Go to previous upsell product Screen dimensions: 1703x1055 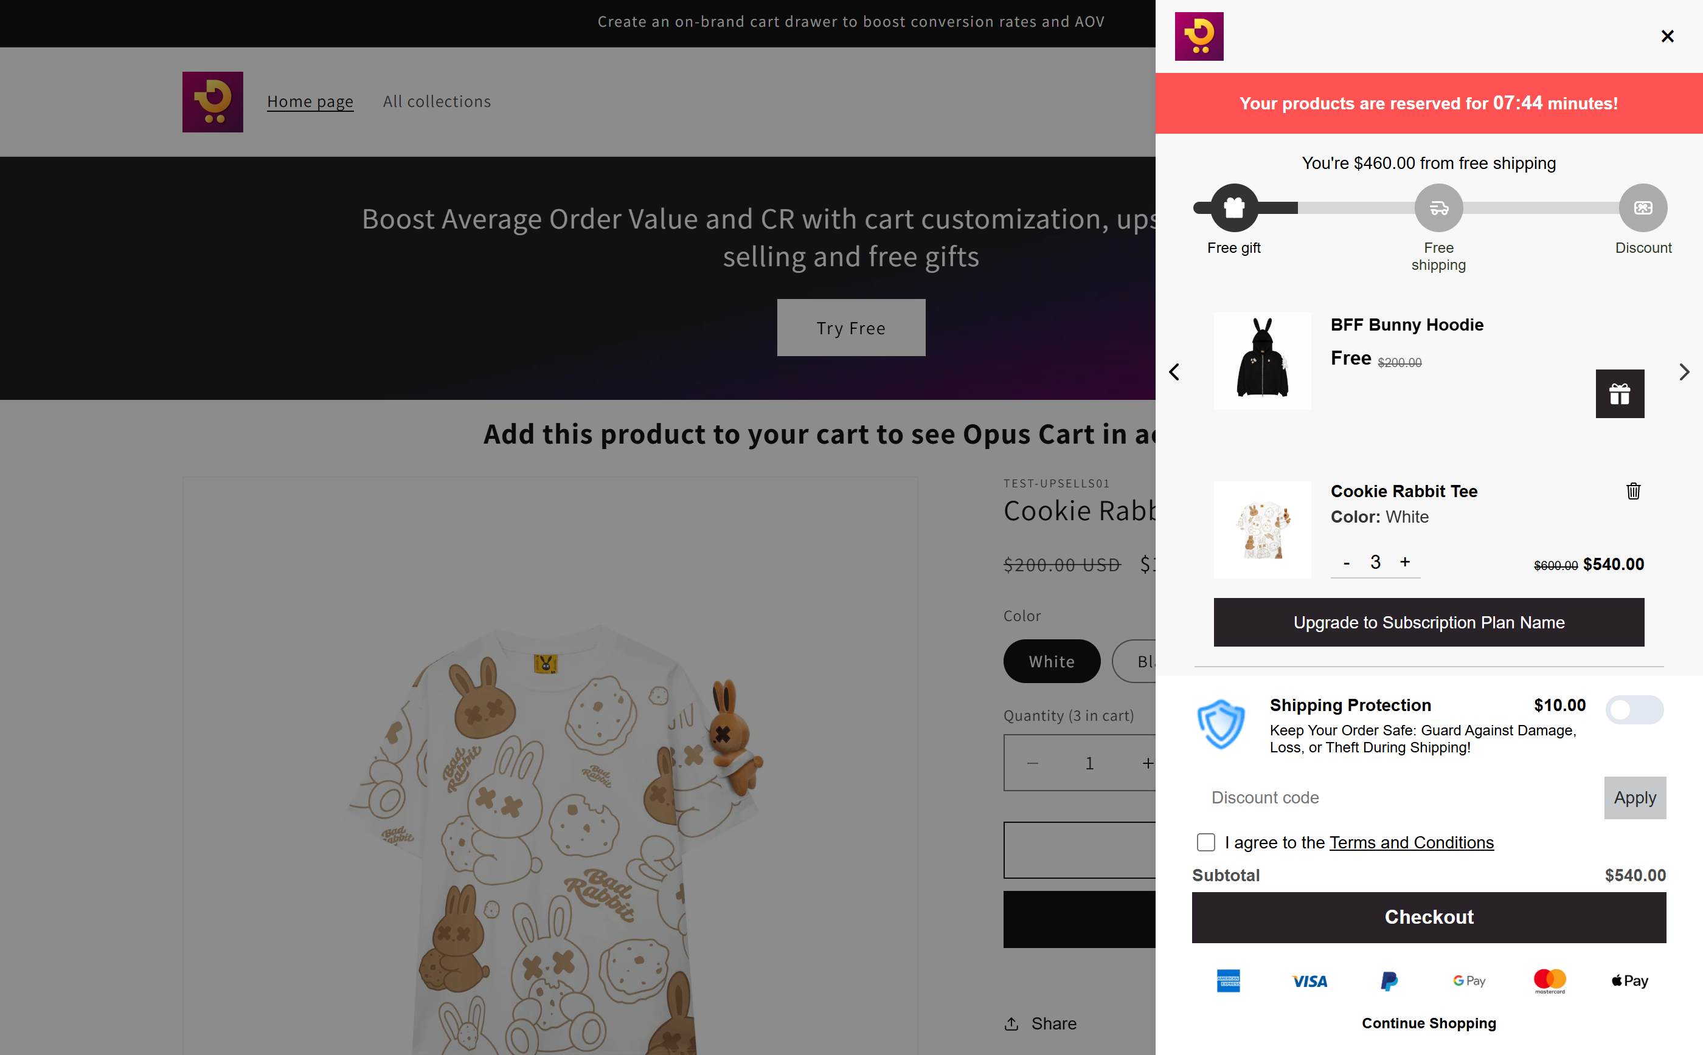pyautogui.click(x=1174, y=372)
